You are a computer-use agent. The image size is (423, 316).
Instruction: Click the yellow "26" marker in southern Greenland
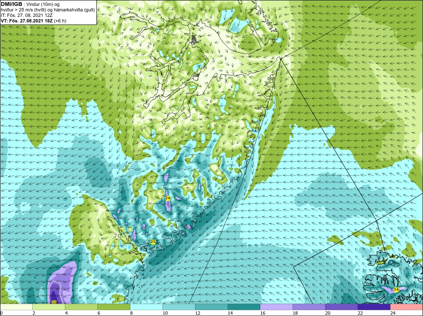pos(168,198)
